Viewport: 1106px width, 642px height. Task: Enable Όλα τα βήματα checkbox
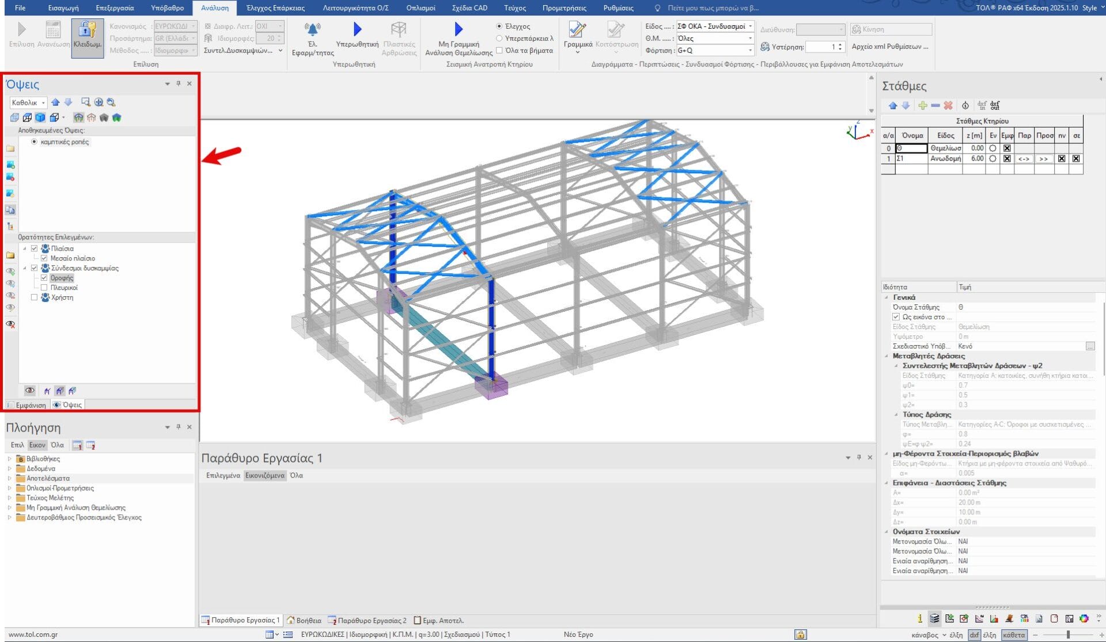click(499, 51)
